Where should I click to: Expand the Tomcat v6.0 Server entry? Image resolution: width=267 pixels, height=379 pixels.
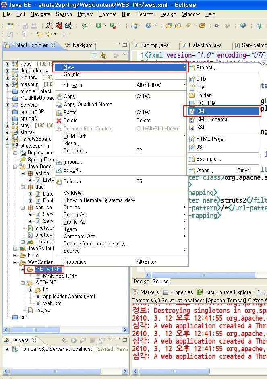click(x=8, y=349)
